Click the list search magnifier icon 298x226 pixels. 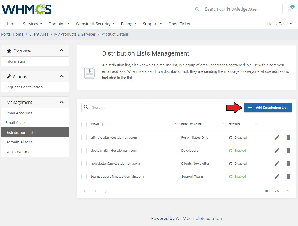(86, 107)
